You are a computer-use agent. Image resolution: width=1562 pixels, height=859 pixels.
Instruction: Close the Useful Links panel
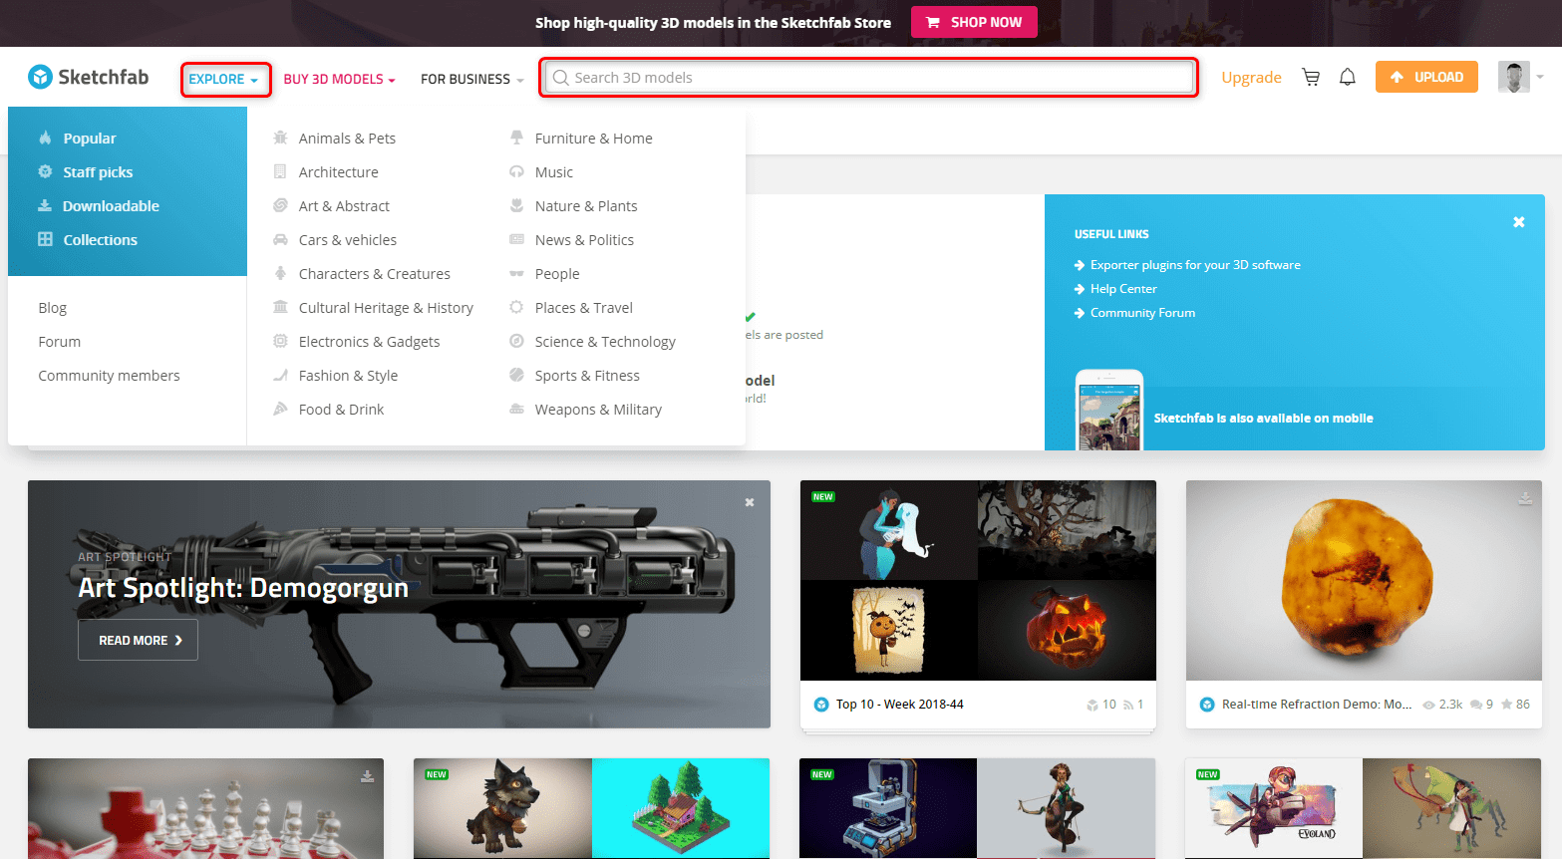tap(1519, 222)
